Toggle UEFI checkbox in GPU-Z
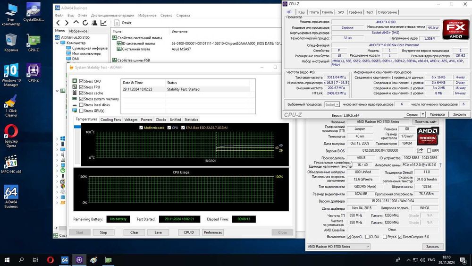This screenshot has width=472, height=266. click(429, 151)
